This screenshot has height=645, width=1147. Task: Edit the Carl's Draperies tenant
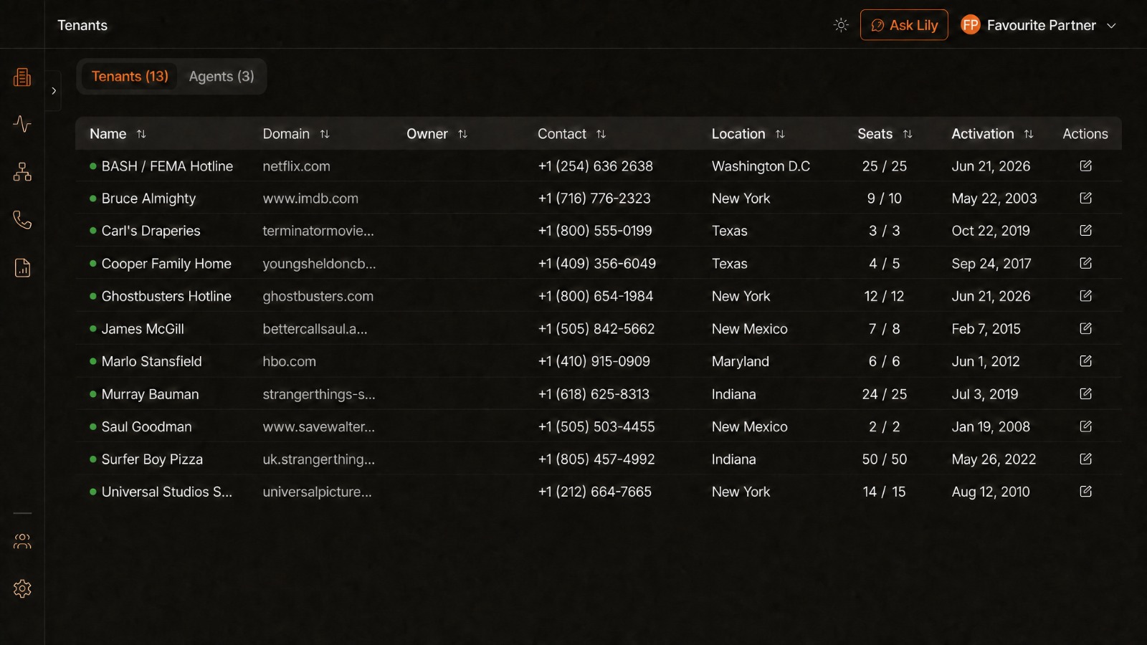(x=1085, y=231)
